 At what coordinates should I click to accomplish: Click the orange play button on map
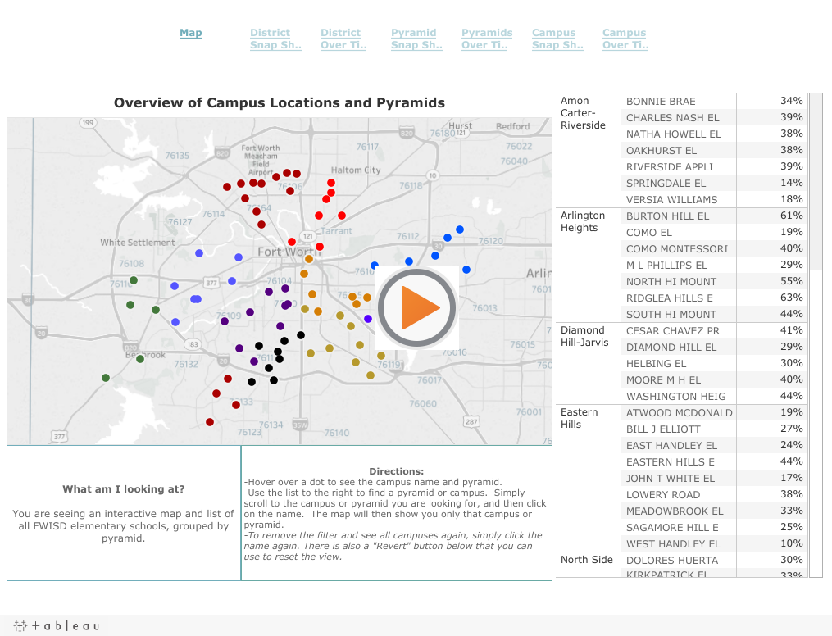[x=416, y=307]
